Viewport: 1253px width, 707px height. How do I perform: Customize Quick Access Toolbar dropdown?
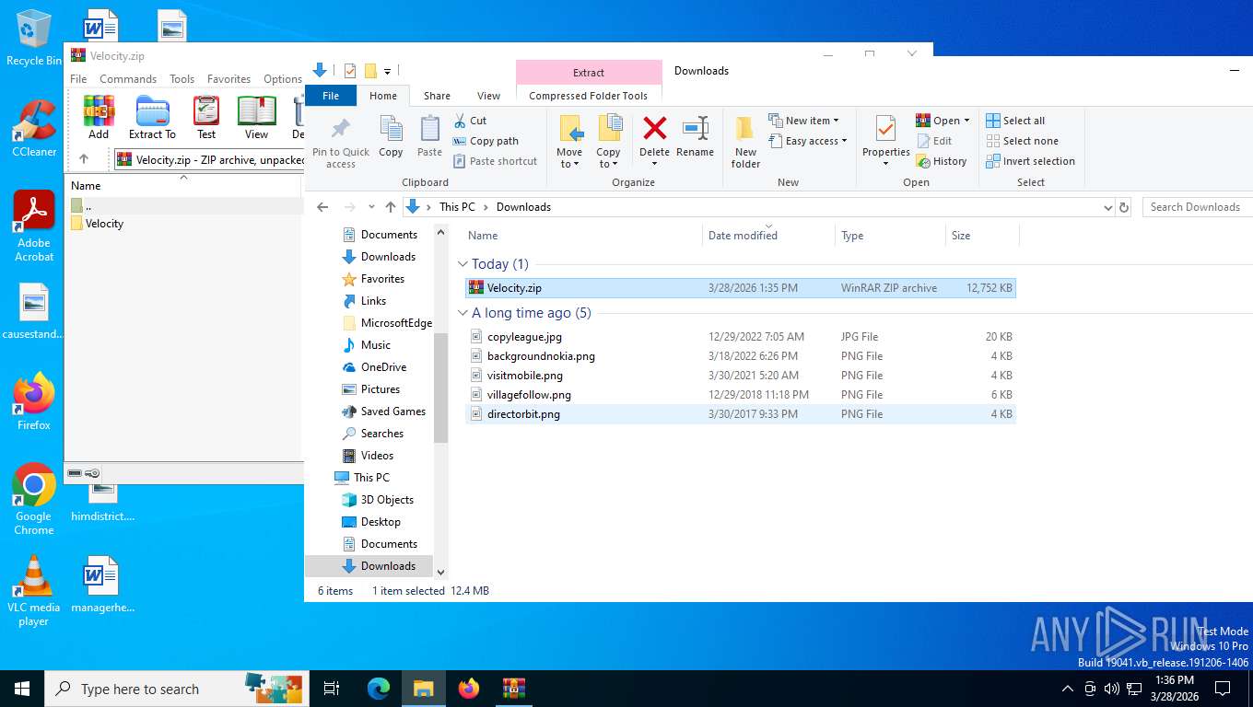click(387, 71)
